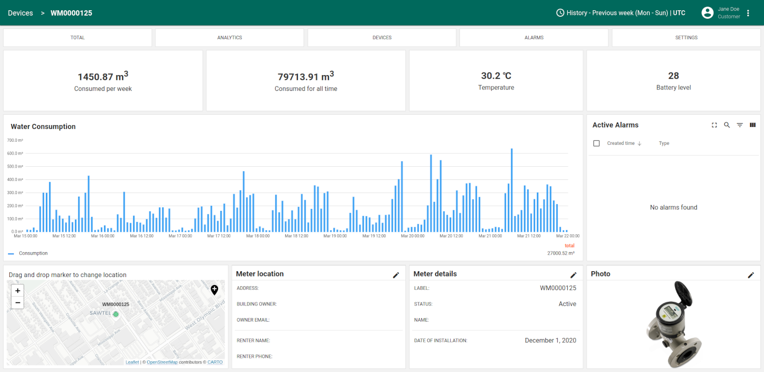Open search in the Active Alarms widget
Screen dimensions: 764x372
click(727, 125)
